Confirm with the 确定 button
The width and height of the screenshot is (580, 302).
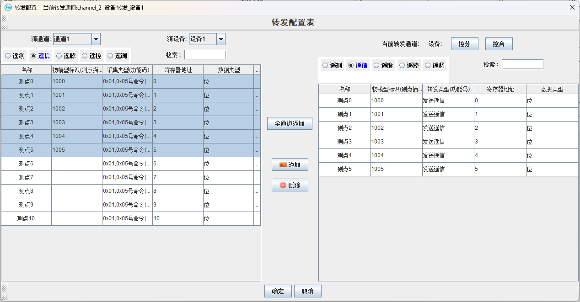(278, 291)
